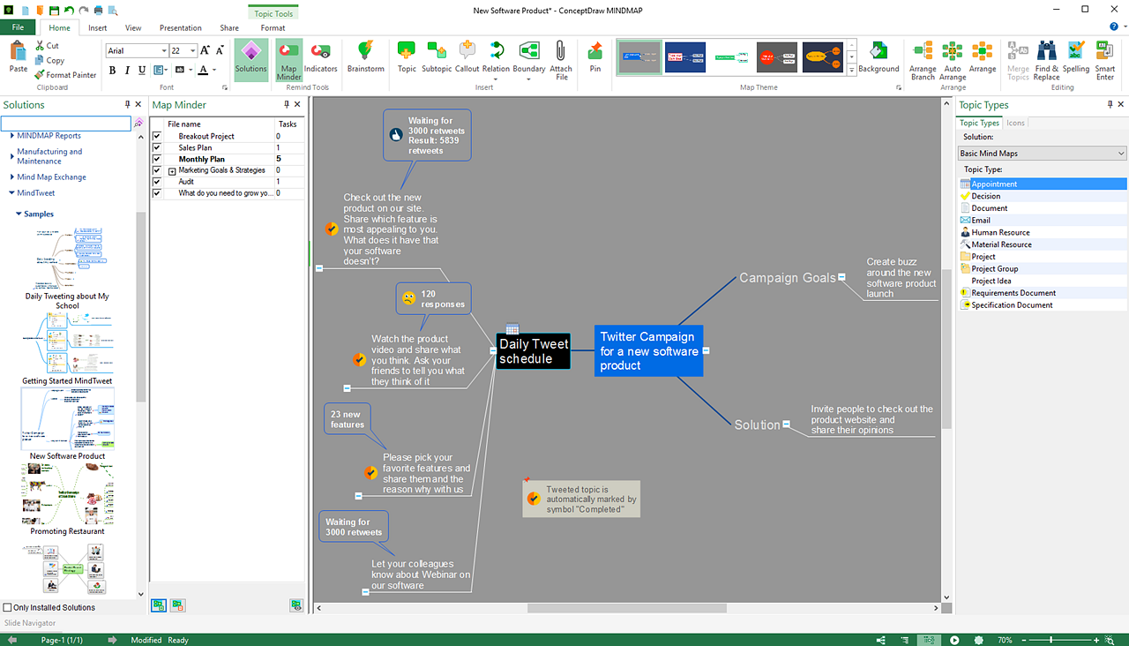This screenshot has width=1129, height=646.
Task: Uncheck the Audit checkbox
Action: (157, 182)
